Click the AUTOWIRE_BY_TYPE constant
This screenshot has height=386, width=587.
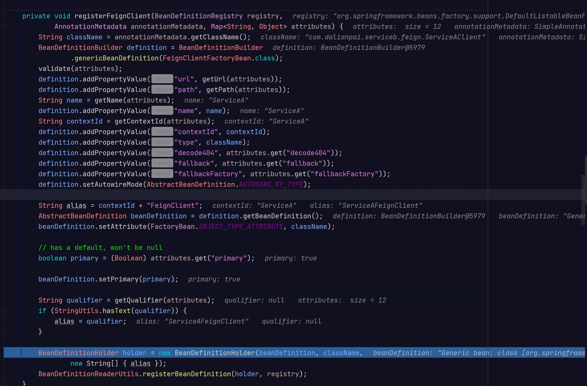tap(271, 184)
